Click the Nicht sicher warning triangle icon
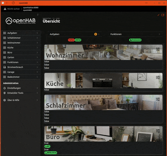 coord(5,9)
